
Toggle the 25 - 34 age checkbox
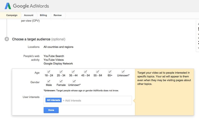pyautogui.click(x=61, y=72)
